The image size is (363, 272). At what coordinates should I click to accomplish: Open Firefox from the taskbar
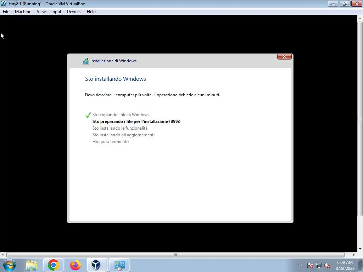[75, 265]
